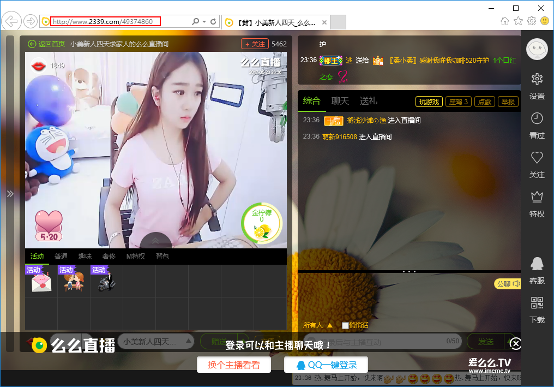Select the 奢侈 gift tab
Screen dimensions: 554x387
coord(109,256)
